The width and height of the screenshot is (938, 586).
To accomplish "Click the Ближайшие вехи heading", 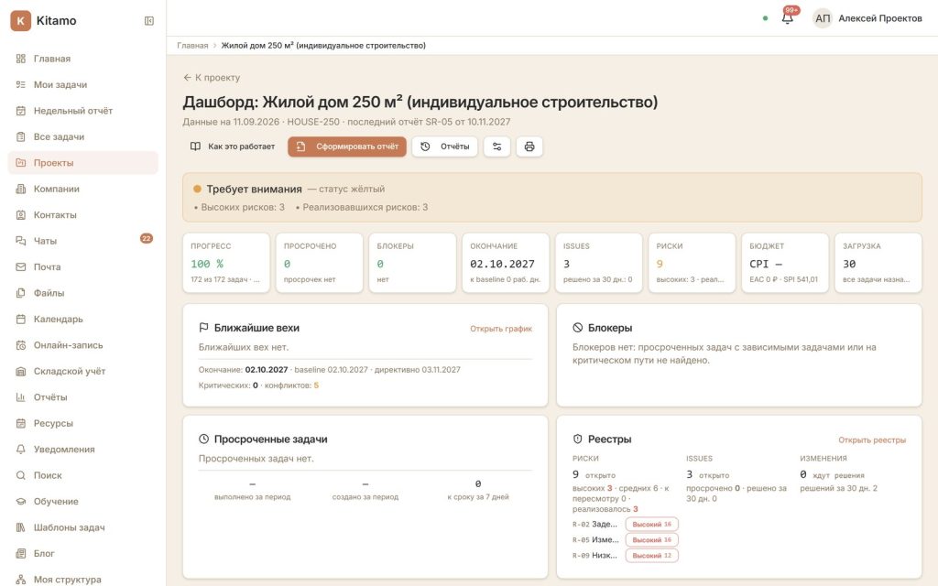I will [x=256, y=329].
